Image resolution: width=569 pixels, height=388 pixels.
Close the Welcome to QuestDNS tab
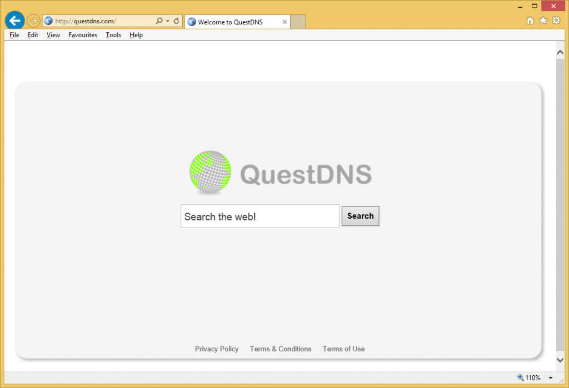284,22
